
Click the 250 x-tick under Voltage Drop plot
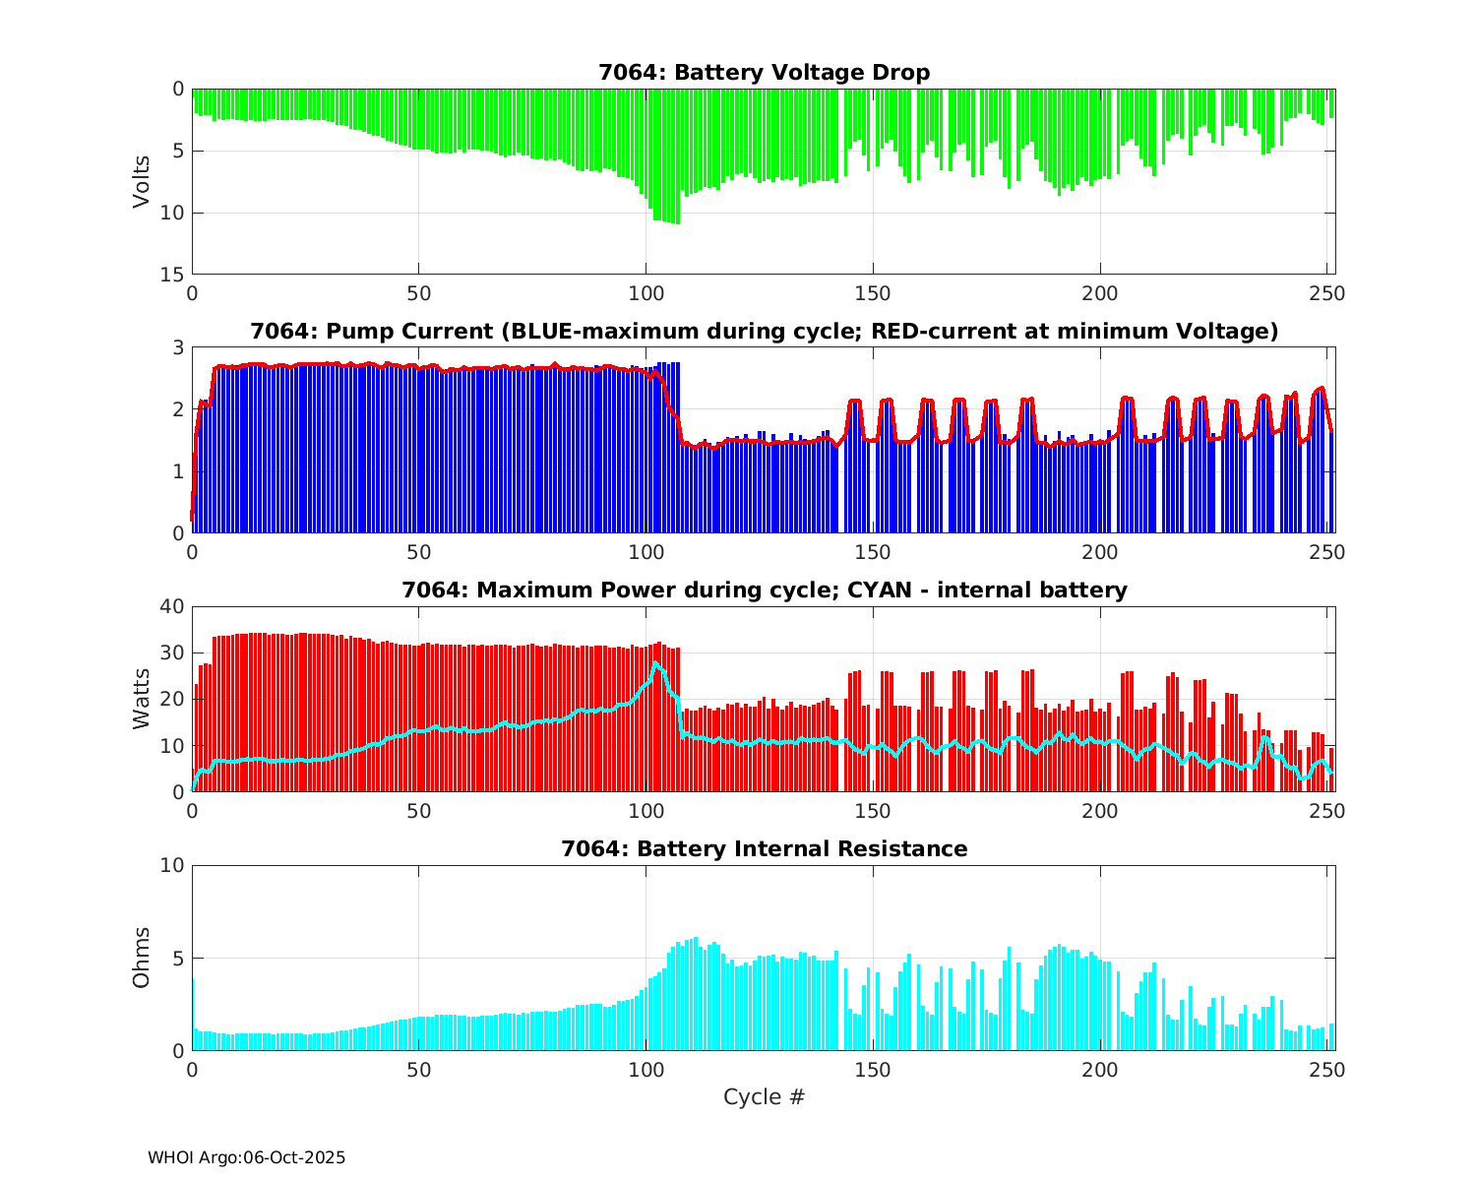point(1326,293)
